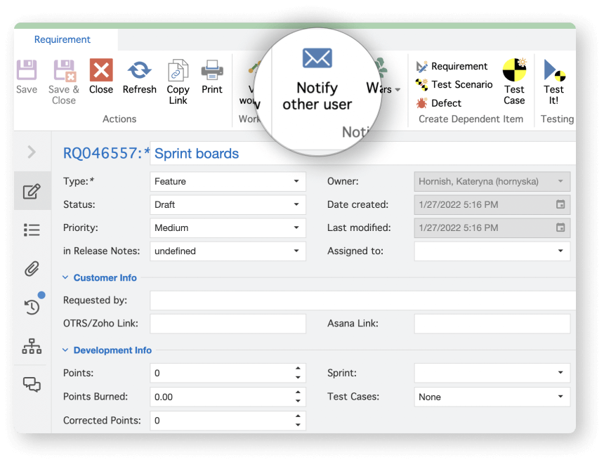Collapse the Development Info section
This screenshot has width=604, height=462.
coord(66,350)
